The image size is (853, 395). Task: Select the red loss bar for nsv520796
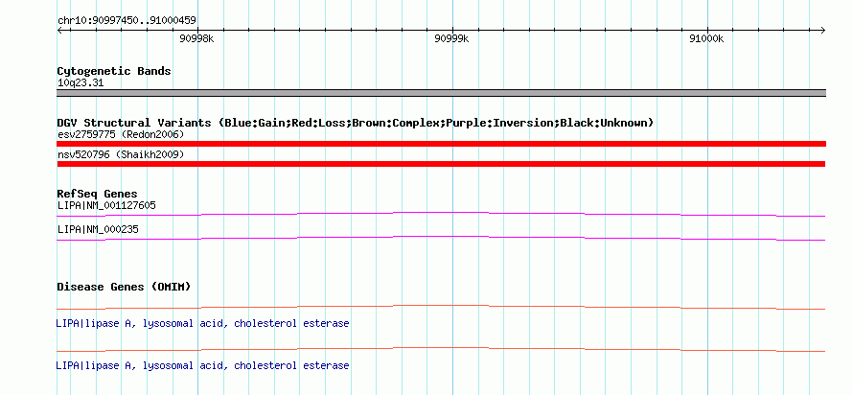441,164
